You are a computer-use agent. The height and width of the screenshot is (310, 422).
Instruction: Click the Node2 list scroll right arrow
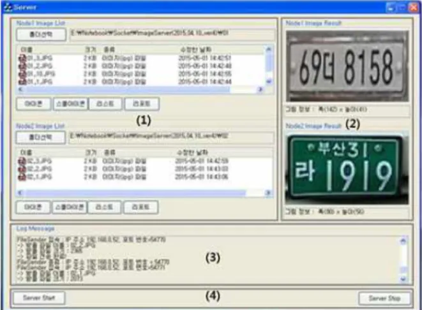pyautogui.click(x=268, y=193)
